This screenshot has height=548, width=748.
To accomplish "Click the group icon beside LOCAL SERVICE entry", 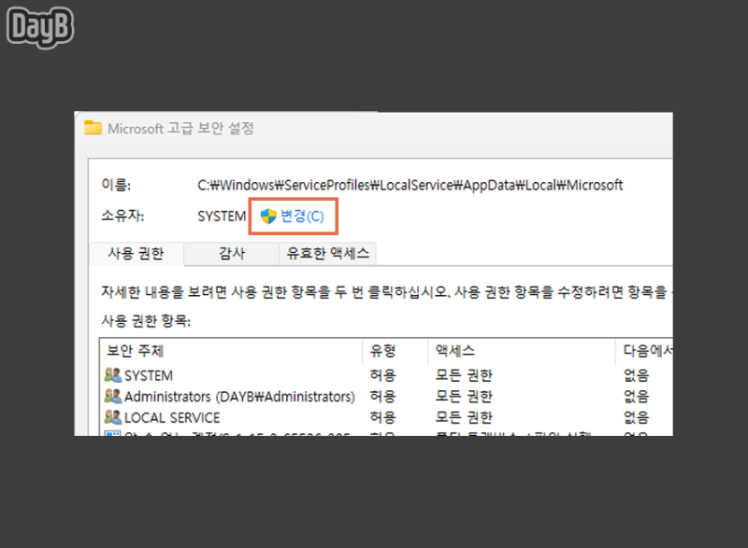I will click(x=114, y=417).
